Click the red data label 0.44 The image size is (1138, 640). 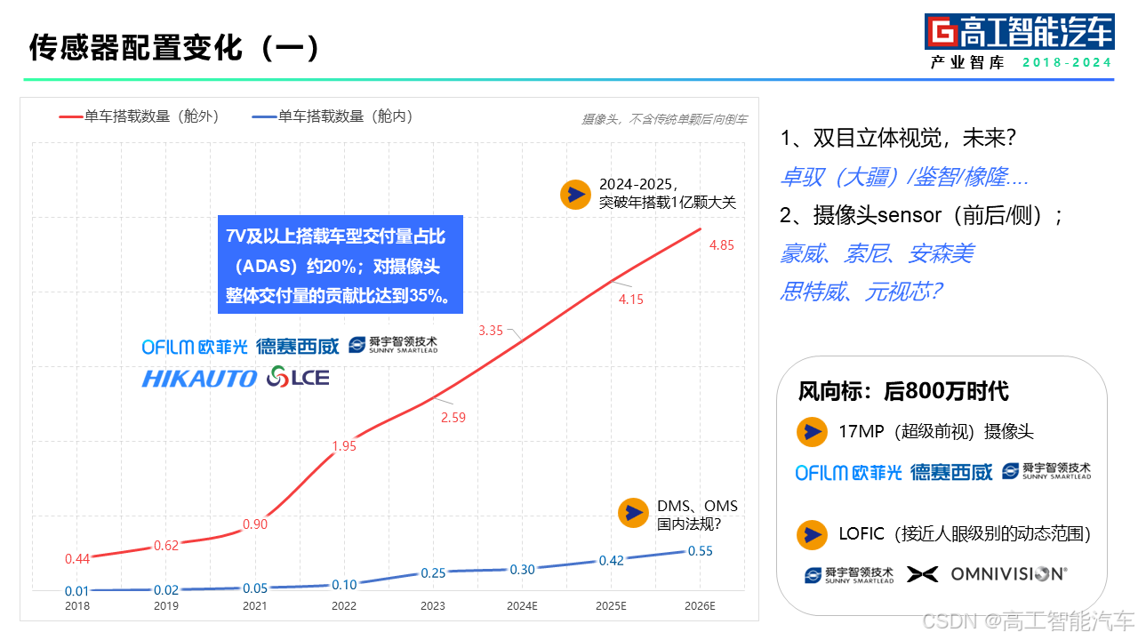[x=77, y=559]
